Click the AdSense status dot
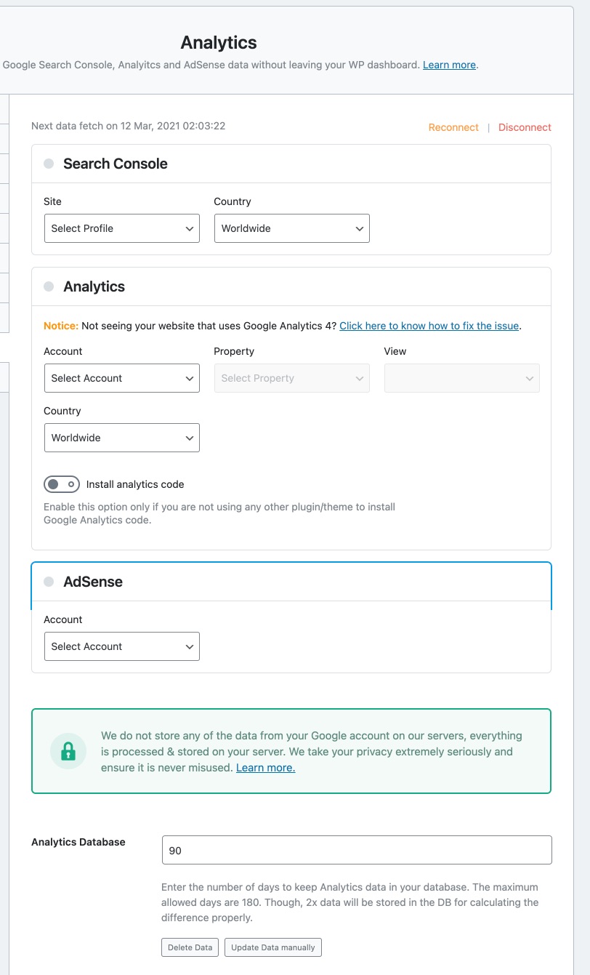Image resolution: width=590 pixels, height=975 pixels. [49, 582]
